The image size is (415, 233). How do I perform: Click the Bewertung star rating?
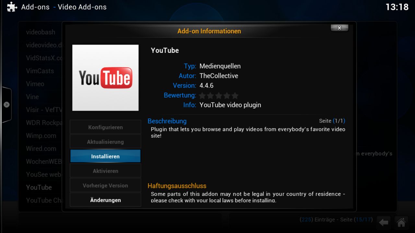click(x=219, y=95)
